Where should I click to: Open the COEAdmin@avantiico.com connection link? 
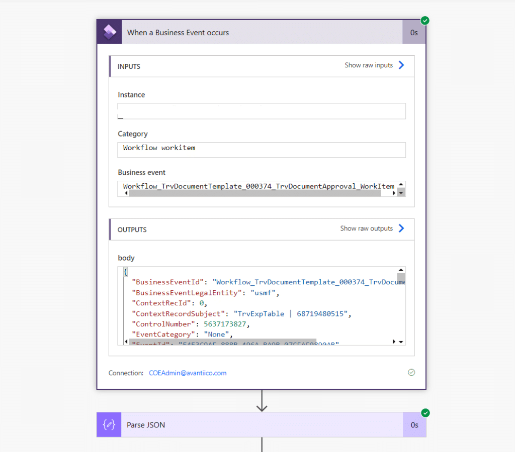click(188, 373)
